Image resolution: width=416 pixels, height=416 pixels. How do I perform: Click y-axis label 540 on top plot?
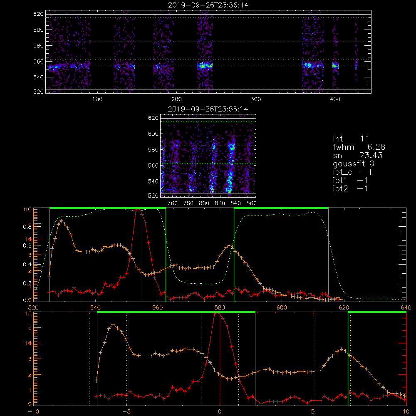38,77
